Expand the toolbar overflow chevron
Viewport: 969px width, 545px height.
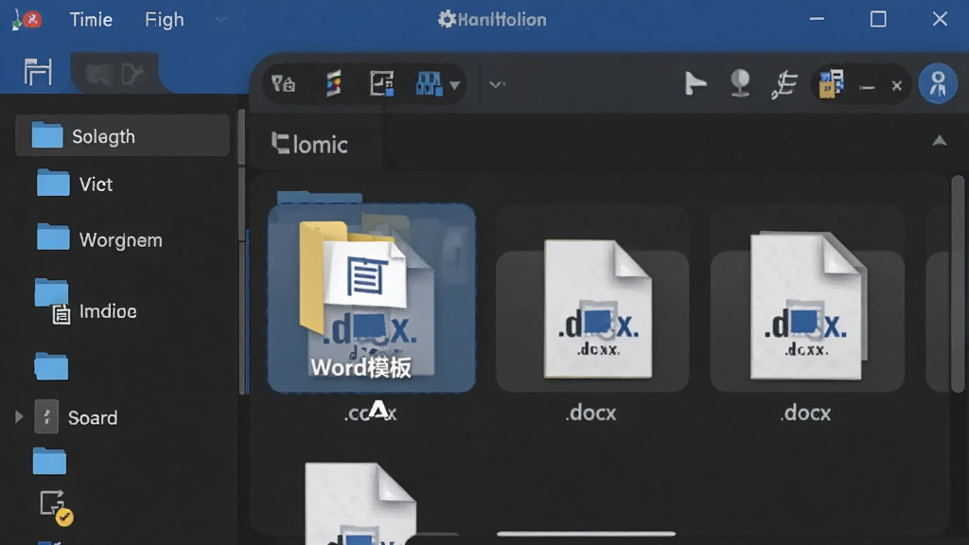point(497,84)
